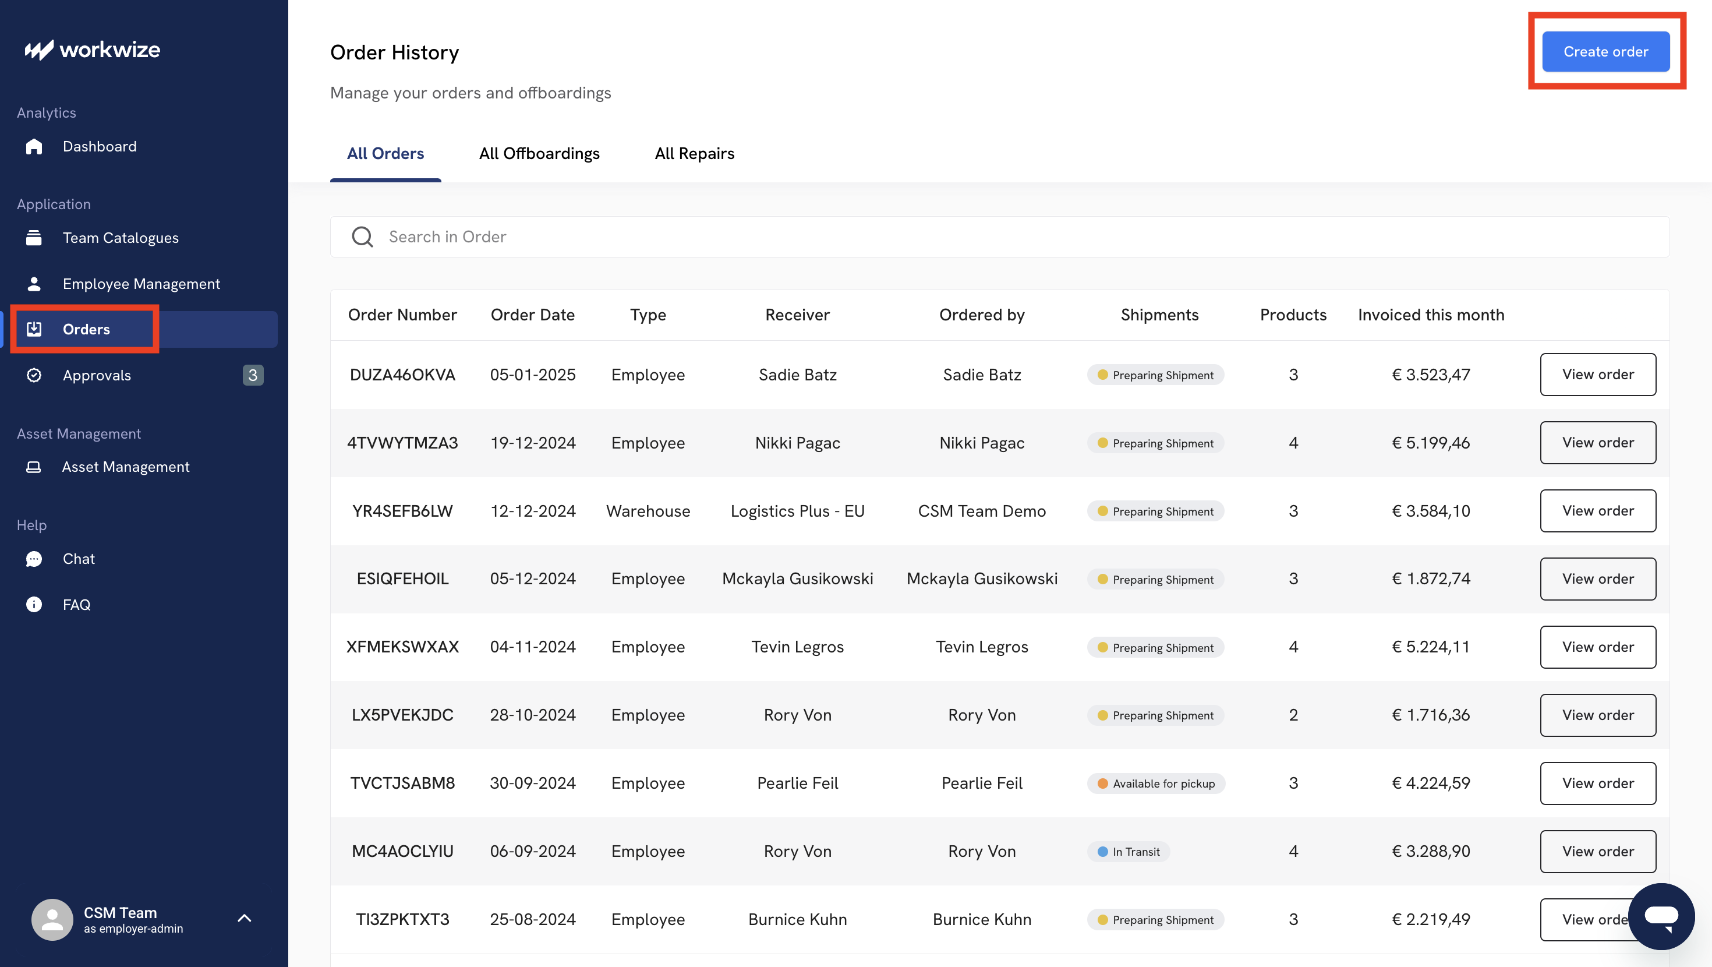Screen dimensions: 1712x967
Task: View order DUZA46OKVA
Action: click(1598, 375)
